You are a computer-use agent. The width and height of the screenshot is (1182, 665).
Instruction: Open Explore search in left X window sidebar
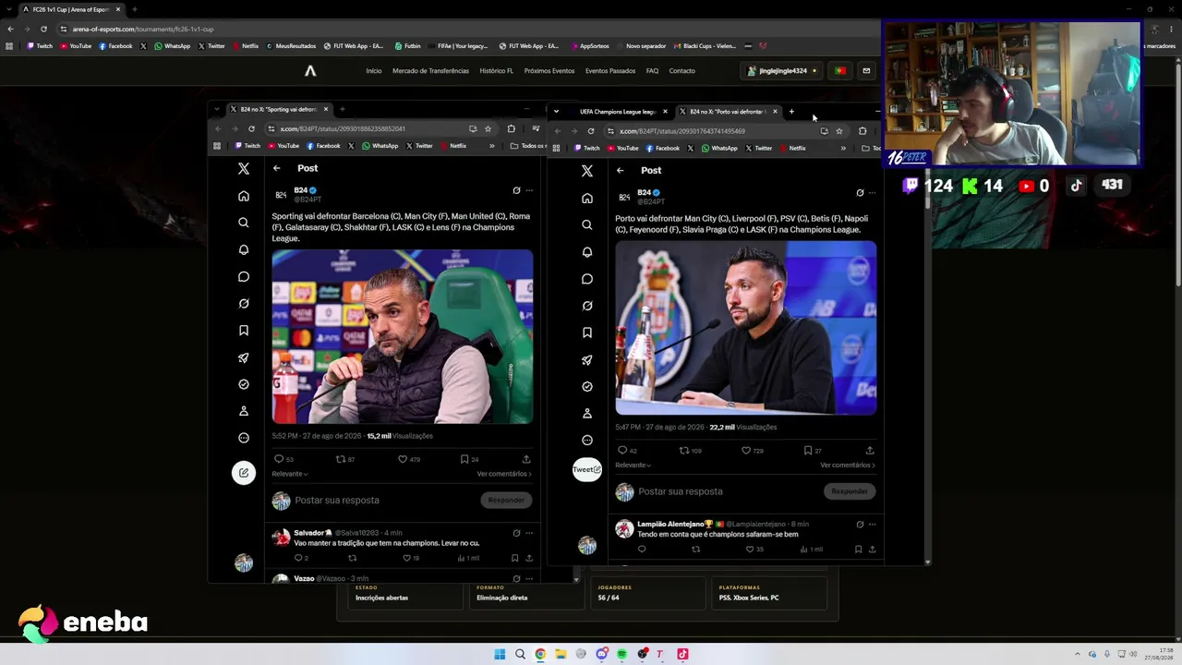click(x=244, y=223)
